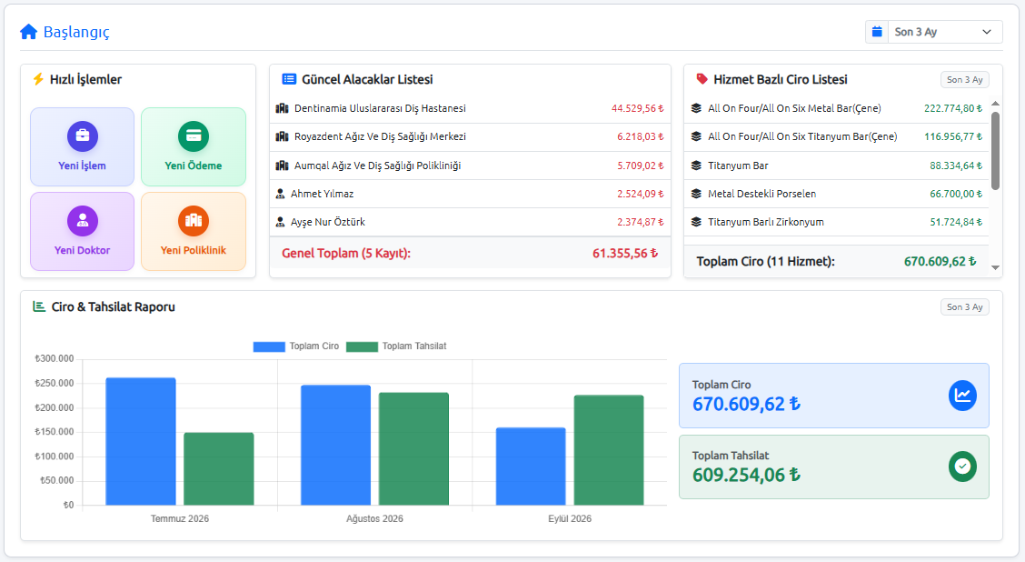The width and height of the screenshot is (1025, 562).
Task: Select the Ahmet Yılmaz receivable row
Action: pos(470,194)
